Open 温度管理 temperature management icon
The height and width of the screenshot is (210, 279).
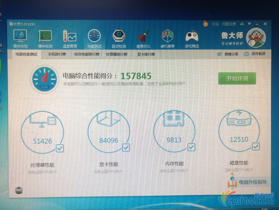(x=70, y=39)
